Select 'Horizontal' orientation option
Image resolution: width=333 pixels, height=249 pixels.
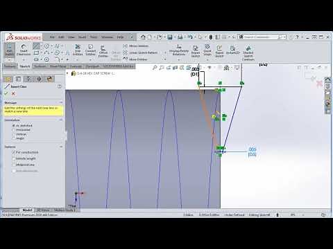pos(22,130)
